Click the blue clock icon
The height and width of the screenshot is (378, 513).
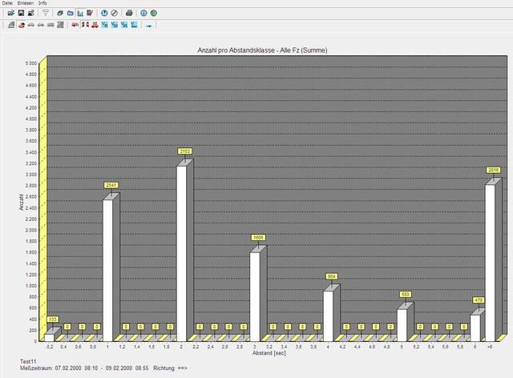[104, 13]
